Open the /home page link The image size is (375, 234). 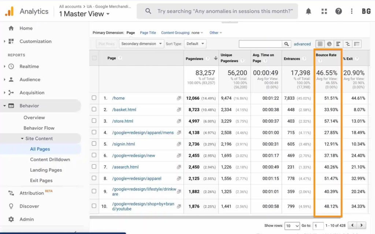pos(118,98)
